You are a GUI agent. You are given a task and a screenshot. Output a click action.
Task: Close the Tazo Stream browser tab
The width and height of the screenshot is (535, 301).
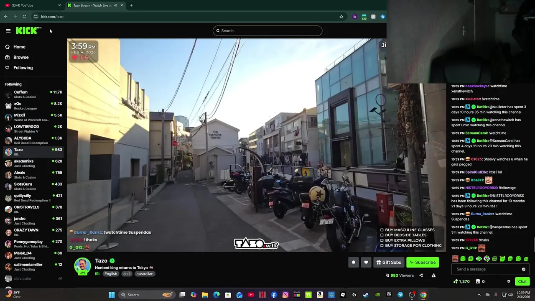122,5
